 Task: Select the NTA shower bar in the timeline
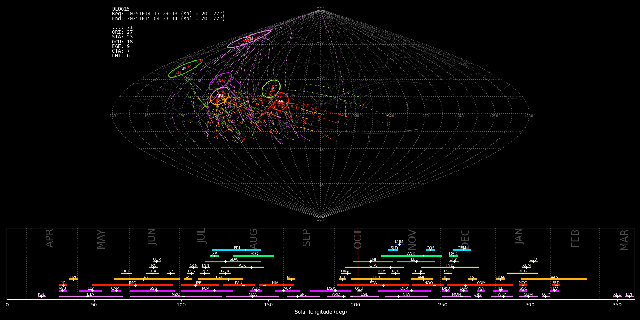coord(406,297)
